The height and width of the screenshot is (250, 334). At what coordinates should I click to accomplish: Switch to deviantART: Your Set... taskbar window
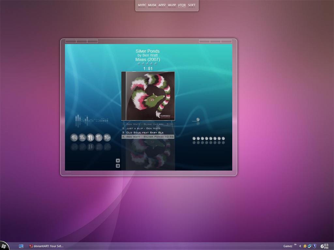[46, 246]
